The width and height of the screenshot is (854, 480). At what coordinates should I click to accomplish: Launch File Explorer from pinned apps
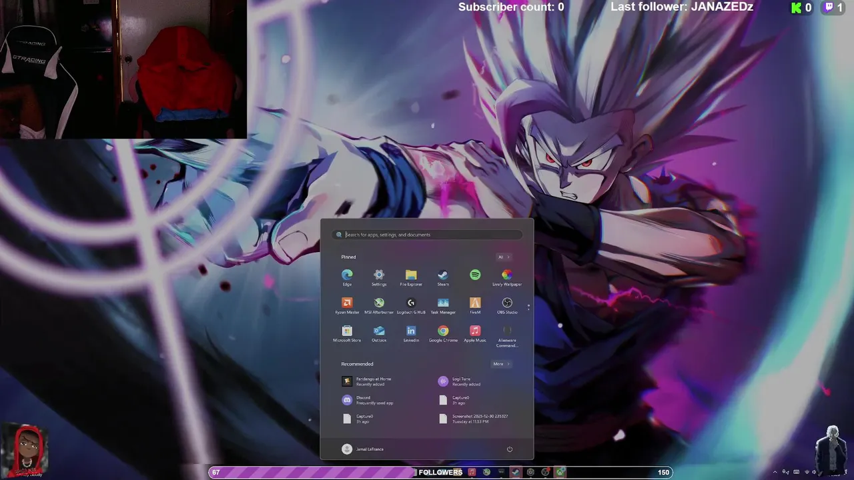(411, 278)
